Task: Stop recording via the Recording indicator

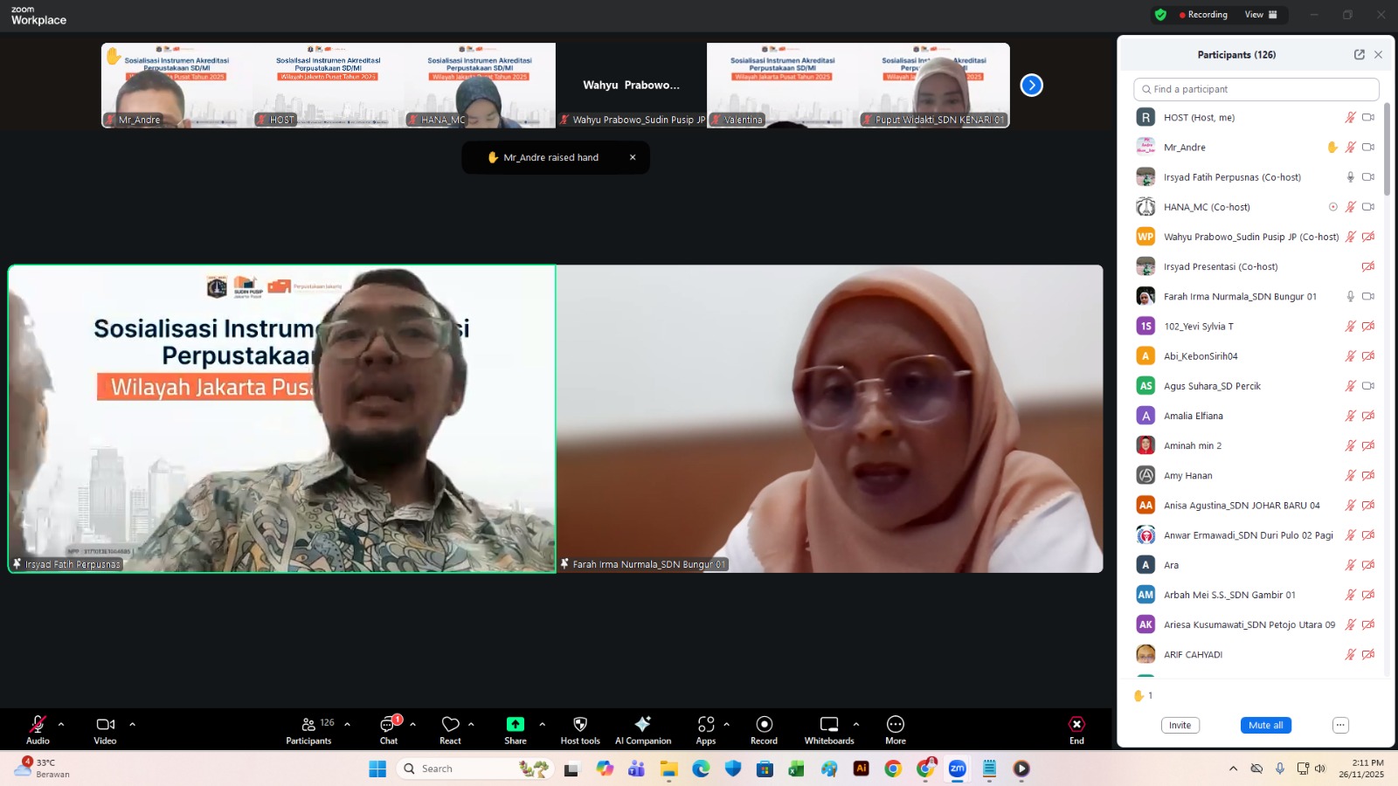Action: (x=1203, y=14)
